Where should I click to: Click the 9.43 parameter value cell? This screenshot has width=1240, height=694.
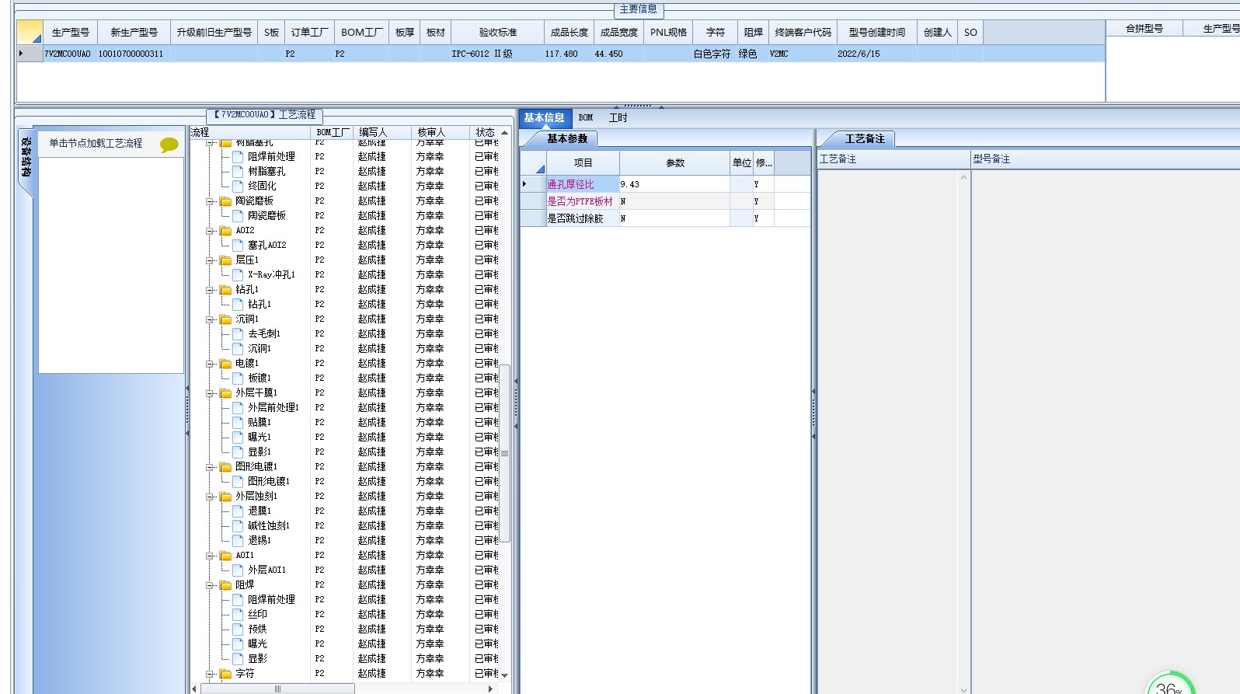click(674, 184)
